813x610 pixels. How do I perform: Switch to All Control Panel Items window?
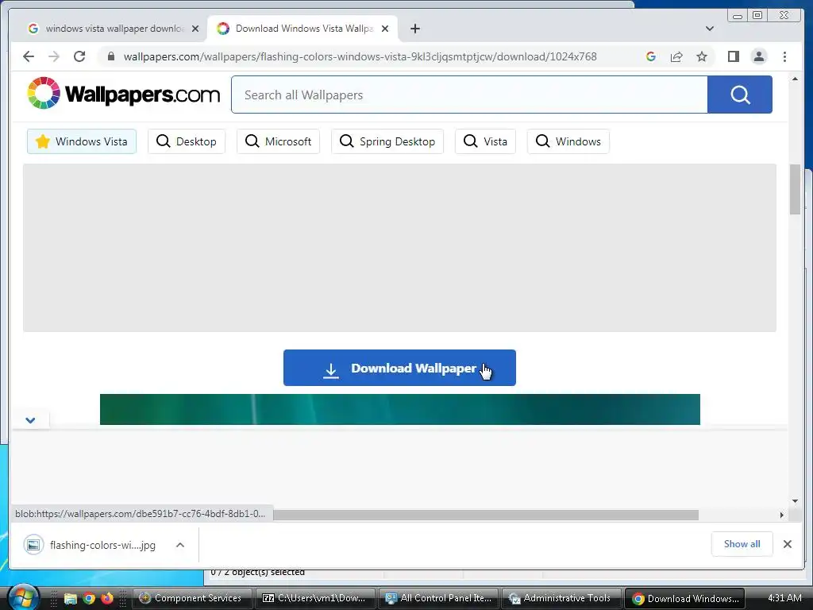pyautogui.click(x=438, y=598)
